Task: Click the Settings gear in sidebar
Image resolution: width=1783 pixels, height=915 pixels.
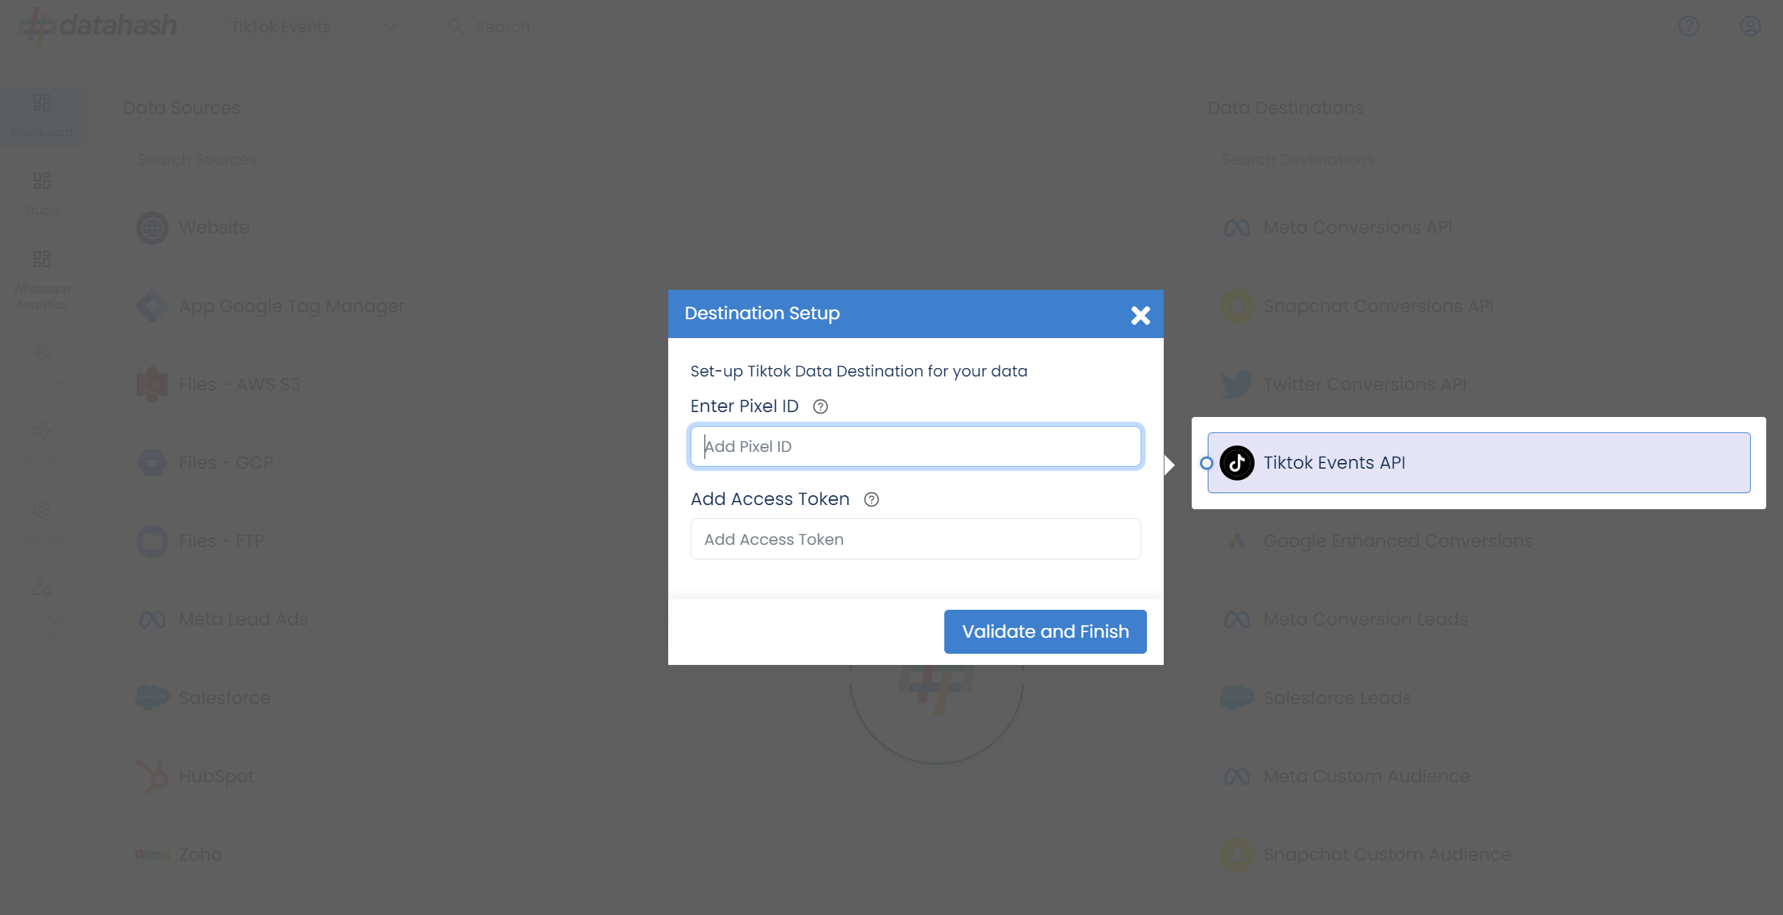Action: [x=42, y=510]
